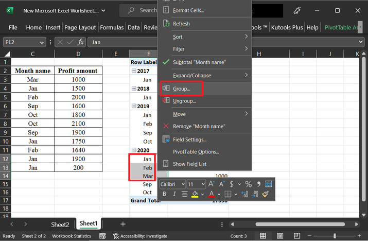Collapse the 2017 group in pivot table
Screen dimensions: 368x241
coord(133,71)
